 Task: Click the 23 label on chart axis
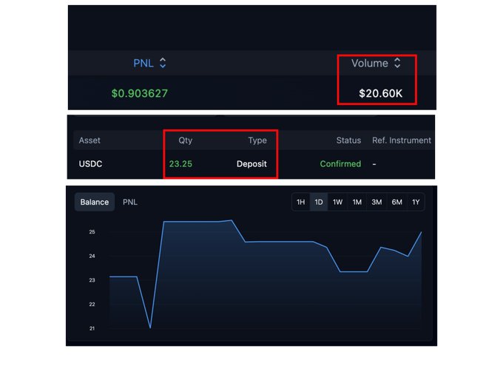(92, 280)
